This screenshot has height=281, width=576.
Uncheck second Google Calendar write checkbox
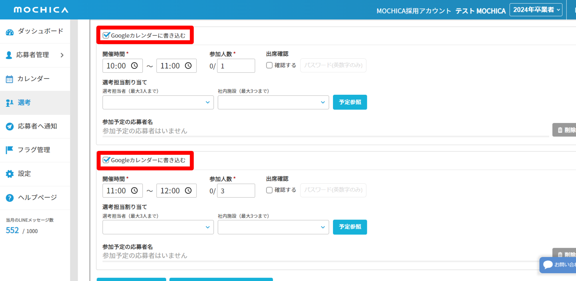tap(106, 160)
